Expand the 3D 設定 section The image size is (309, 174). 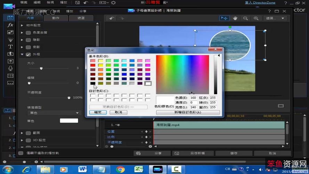(22, 140)
